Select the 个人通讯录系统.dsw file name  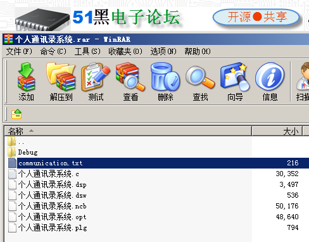click(x=52, y=195)
